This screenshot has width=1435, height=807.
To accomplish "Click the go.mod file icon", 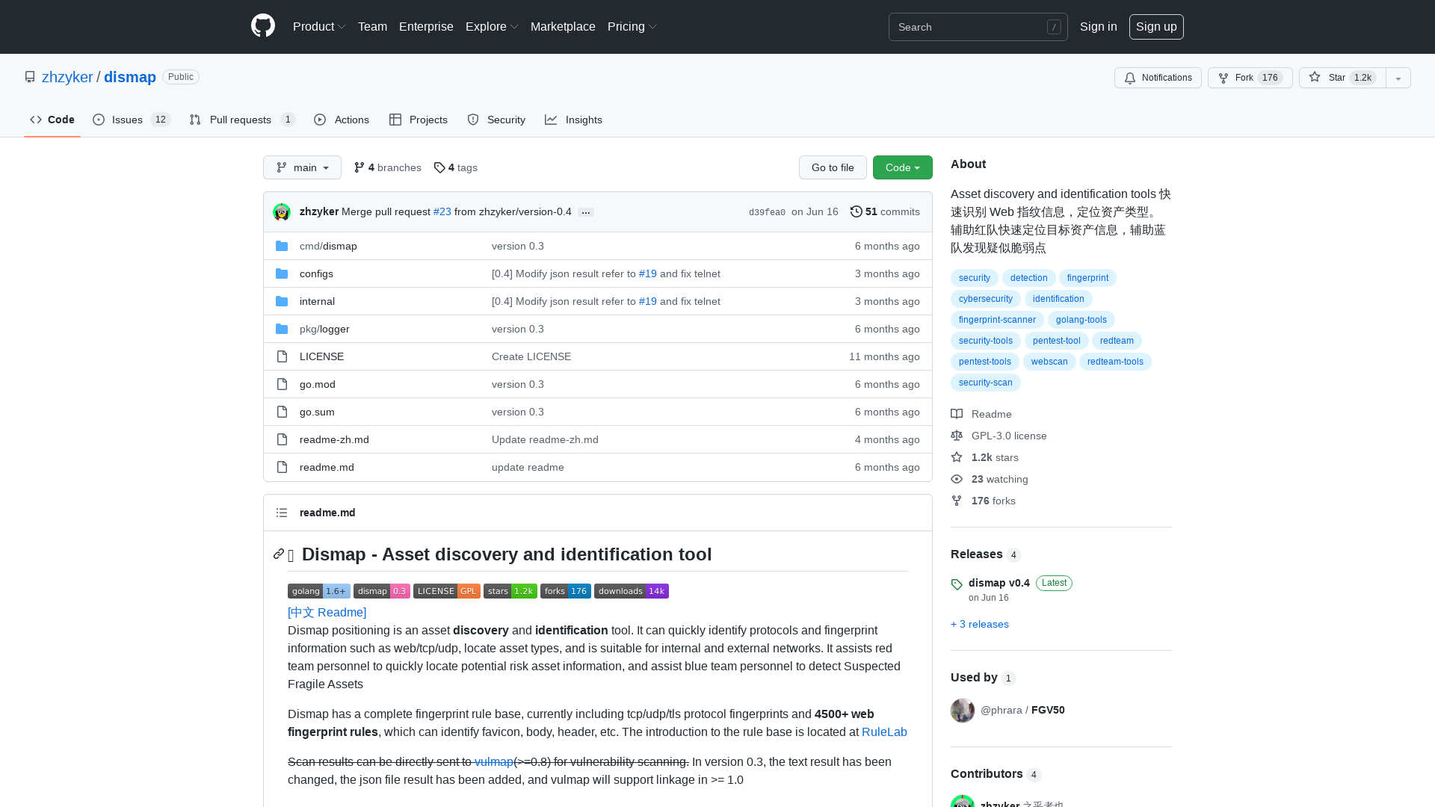I will tap(282, 384).
